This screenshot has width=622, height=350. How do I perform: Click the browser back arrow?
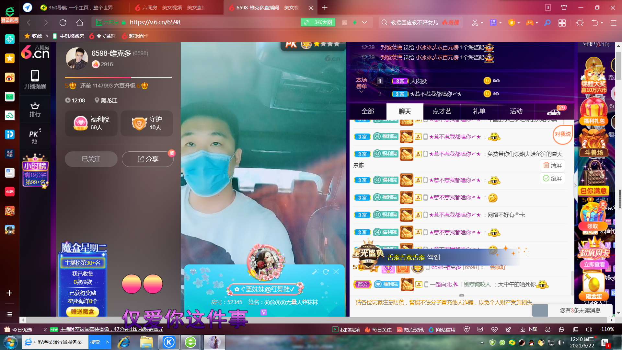[29, 22]
